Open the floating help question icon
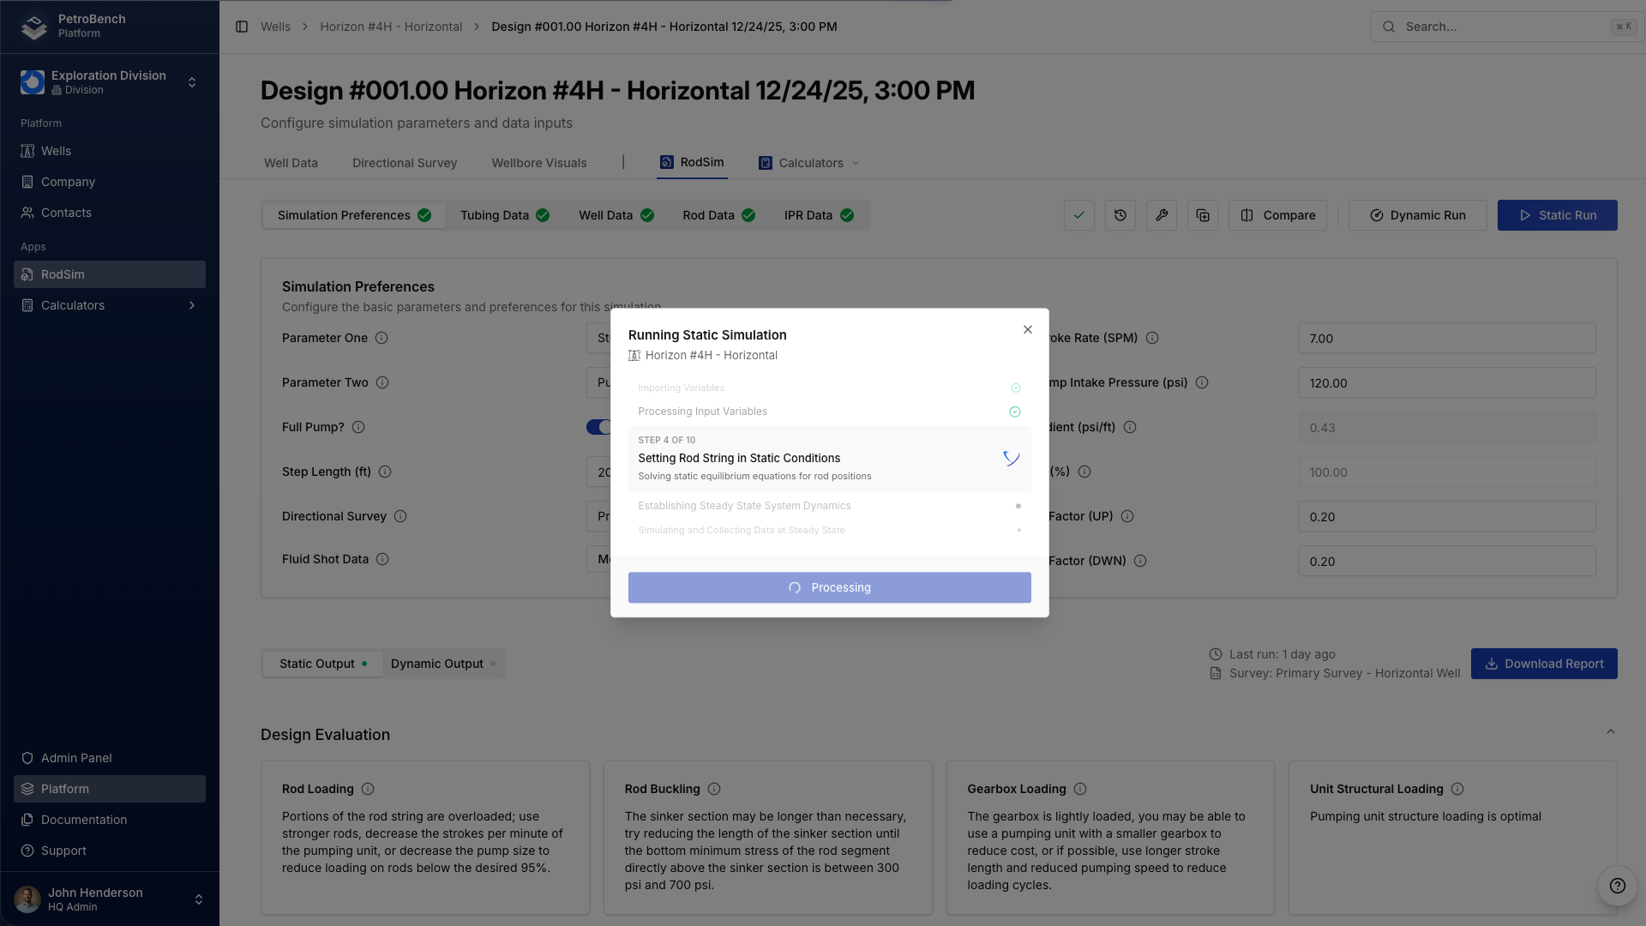The height and width of the screenshot is (926, 1646). coord(1617,886)
